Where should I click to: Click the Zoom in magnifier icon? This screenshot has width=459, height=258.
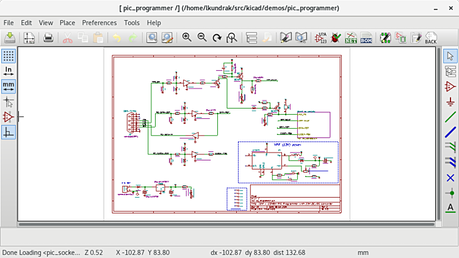(187, 38)
